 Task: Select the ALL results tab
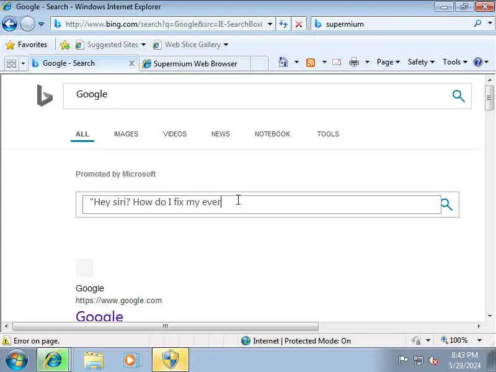point(82,134)
